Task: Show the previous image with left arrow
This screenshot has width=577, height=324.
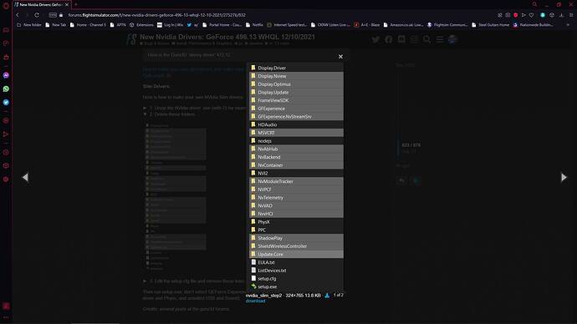Action: click(x=25, y=177)
